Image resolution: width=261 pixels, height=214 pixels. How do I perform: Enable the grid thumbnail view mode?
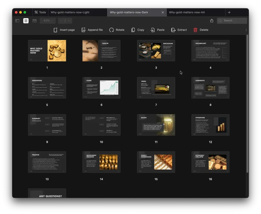(26, 20)
